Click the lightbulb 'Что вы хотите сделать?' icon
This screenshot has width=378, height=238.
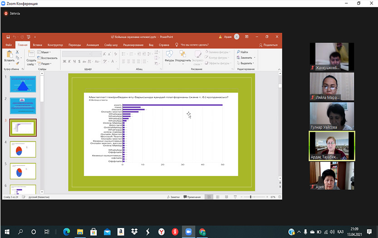[x=177, y=45]
